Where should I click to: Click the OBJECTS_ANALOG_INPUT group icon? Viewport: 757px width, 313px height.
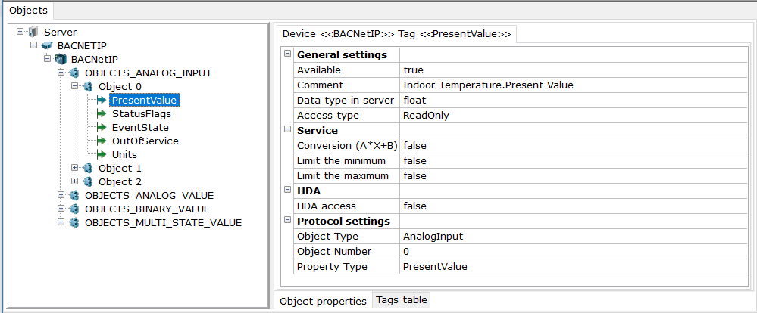74,73
